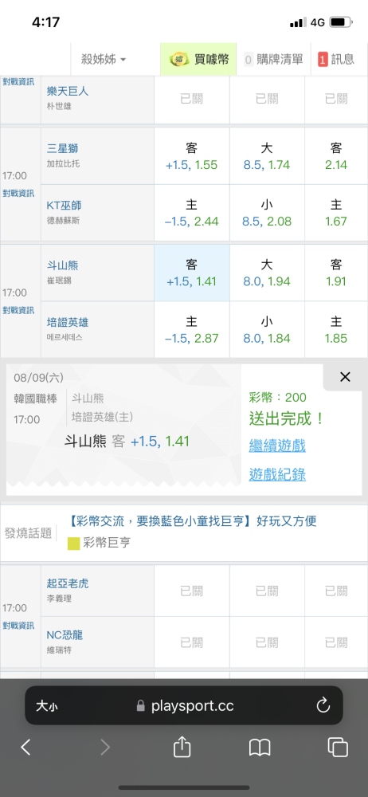Image resolution: width=368 pixels, height=797 pixels.
Task: Open 對戰資訊 for 起亞老虎 match
Action: pyautogui.click(x=18, y=625)
